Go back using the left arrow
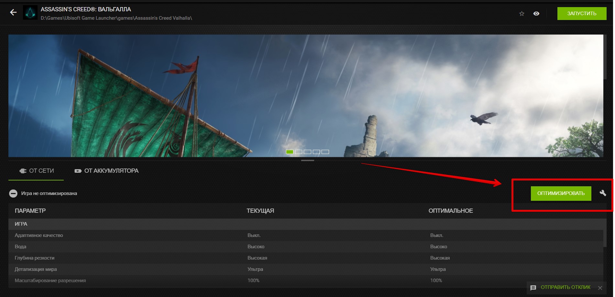This screenshot has height=297, width=615. pyautogui.click(x=13, y=13)
